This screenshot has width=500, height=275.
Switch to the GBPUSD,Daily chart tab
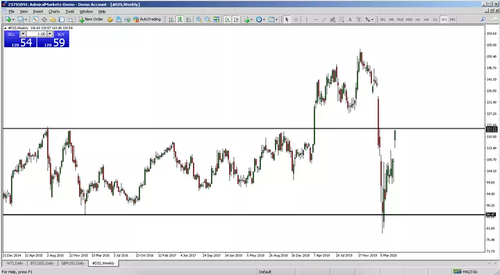[72, 263]
